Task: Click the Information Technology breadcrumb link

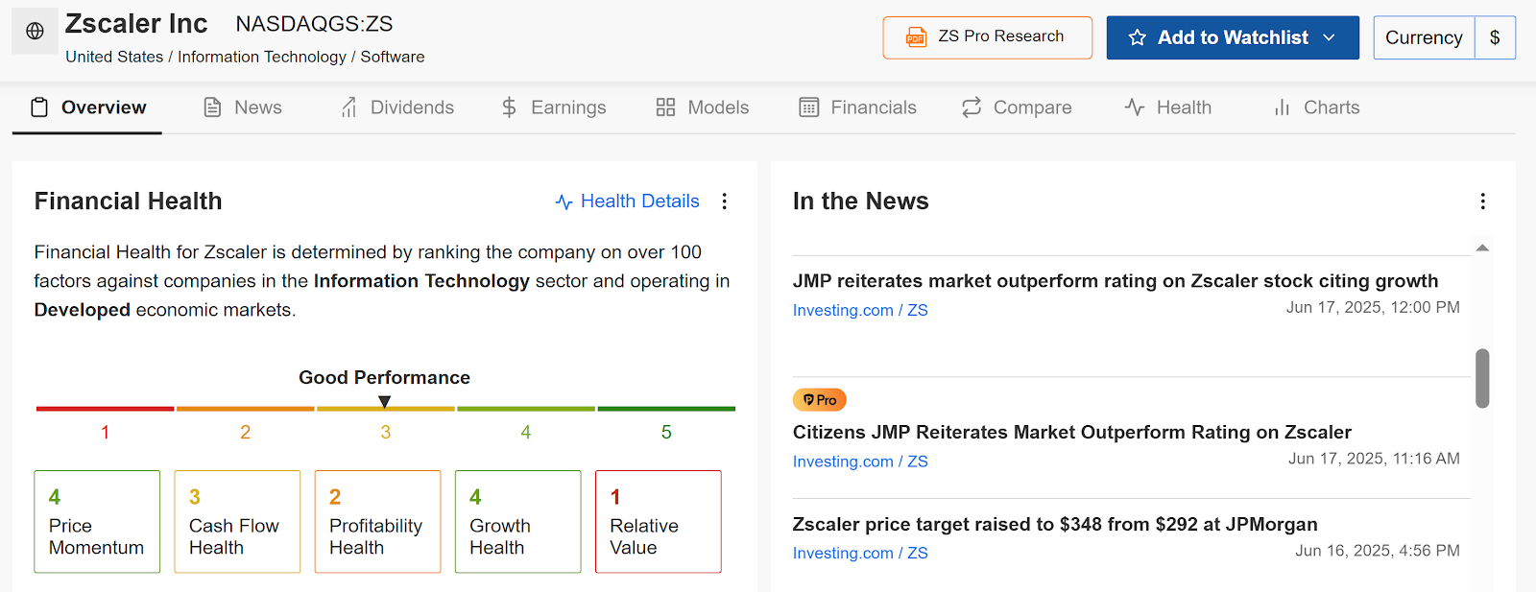Action: tap(262, 57)
